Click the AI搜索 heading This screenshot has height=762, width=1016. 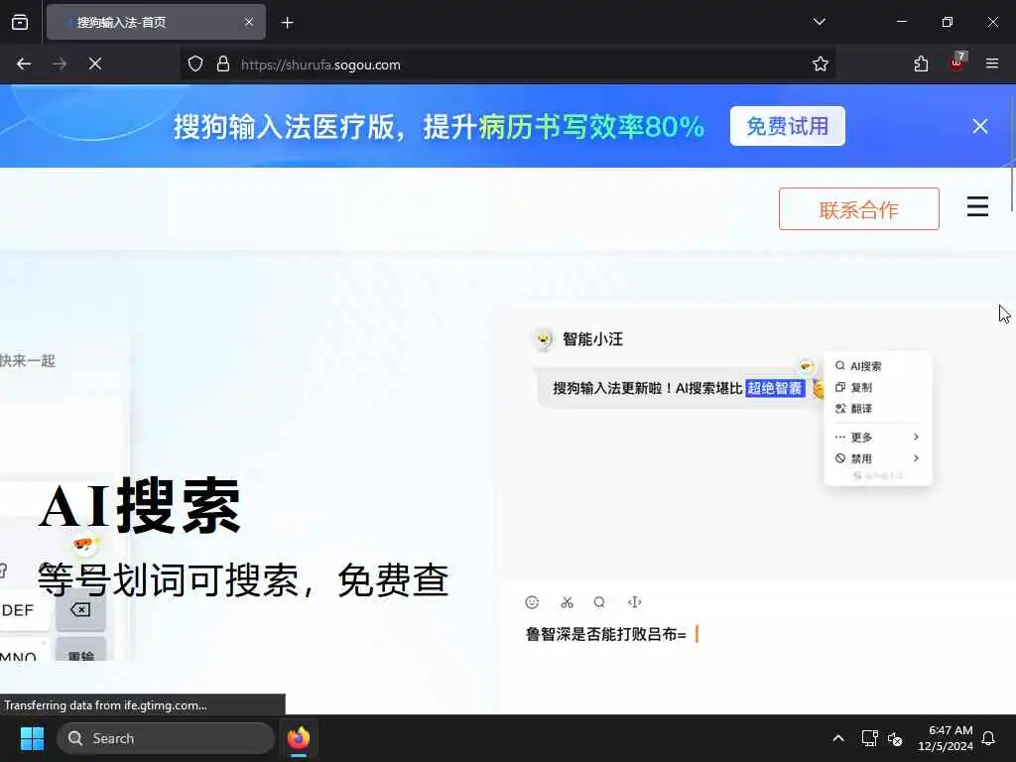139,506
